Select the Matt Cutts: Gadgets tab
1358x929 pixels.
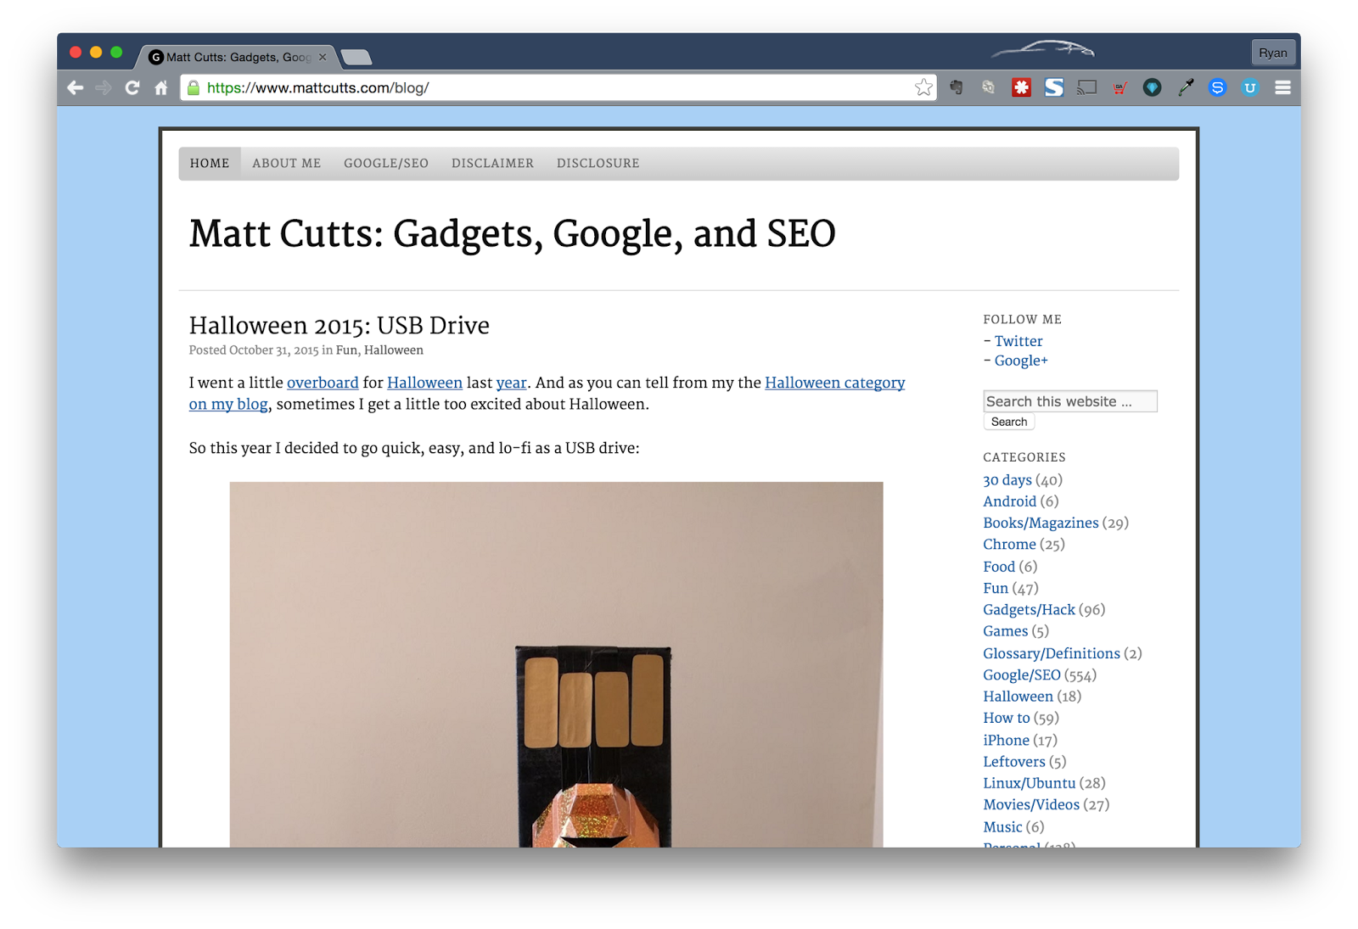[x=235, y=57]
